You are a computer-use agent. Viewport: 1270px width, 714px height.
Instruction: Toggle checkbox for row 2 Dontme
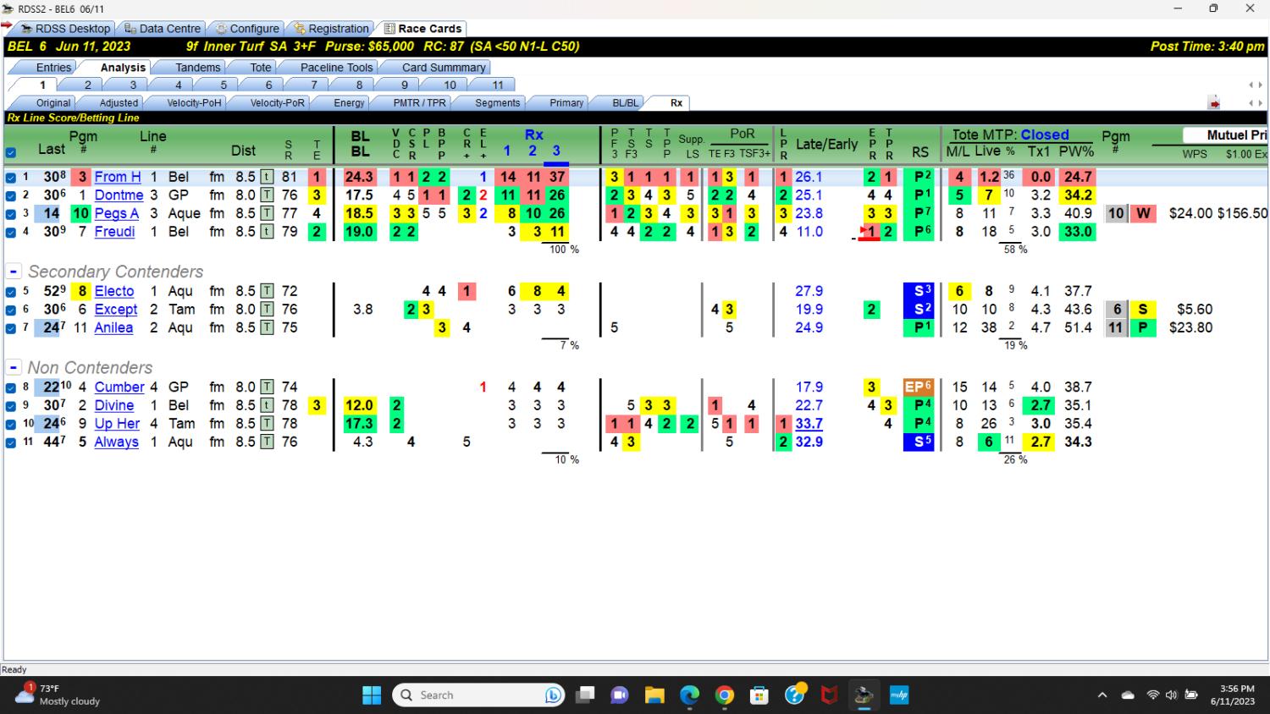10,195
